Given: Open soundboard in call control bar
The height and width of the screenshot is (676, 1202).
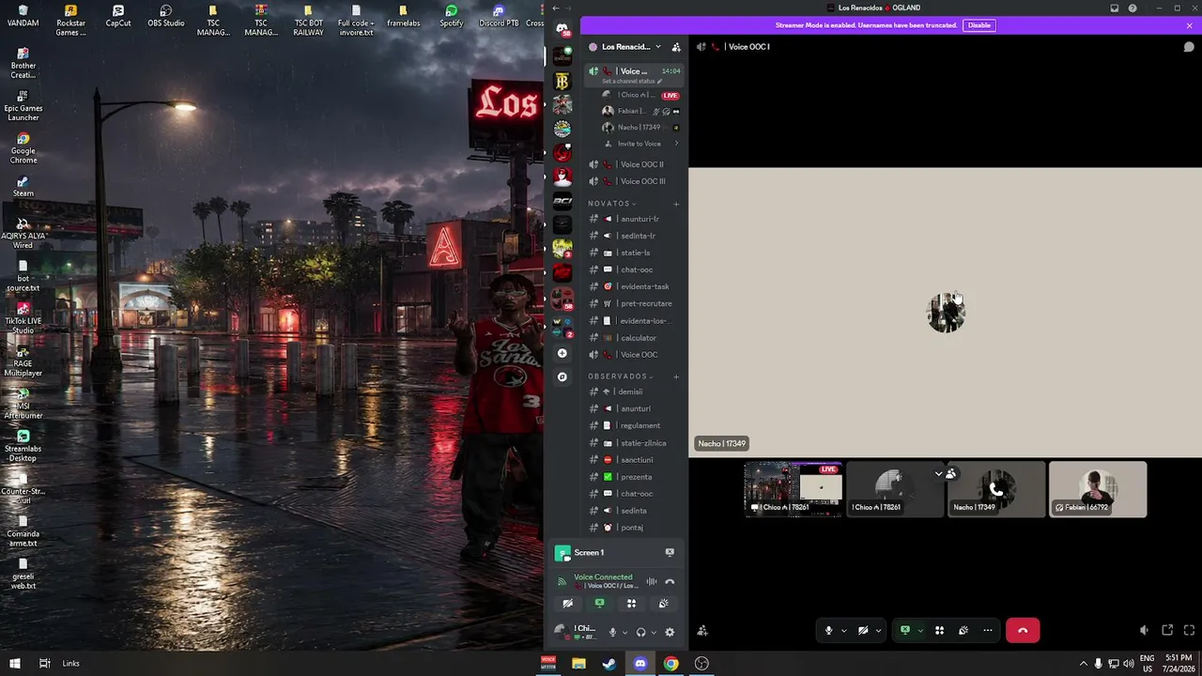Looking at the screenshot, I should point(963,631).
